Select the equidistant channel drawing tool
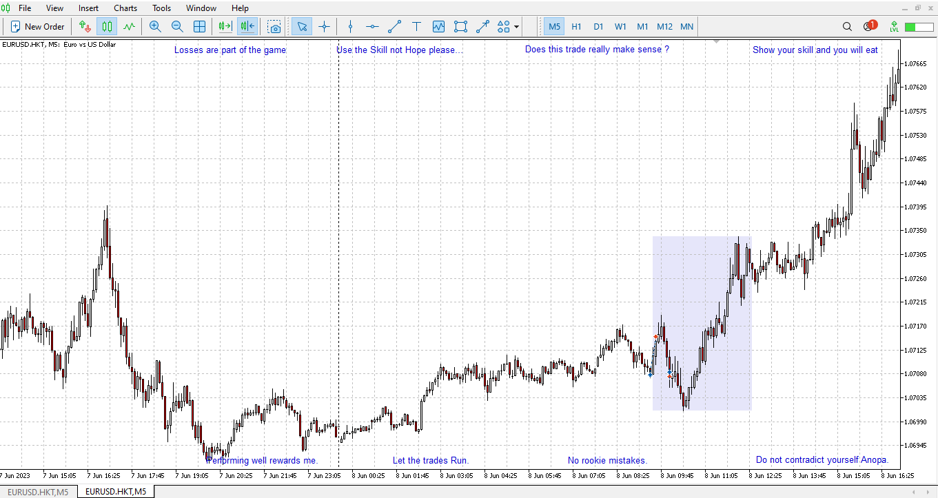This screenshot has width=938, height=498. [x=460, y=26]
